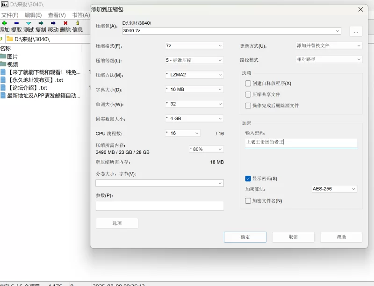This screenshot has height=286, width=374.
Task: Close the 添加到压缩包 dialog
Action: point(360,9)
